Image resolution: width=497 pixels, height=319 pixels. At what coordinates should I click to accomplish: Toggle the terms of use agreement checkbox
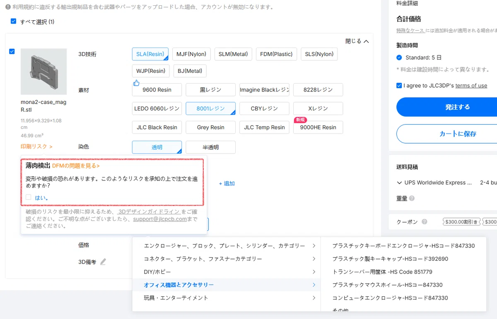click(x=399, y=85)
